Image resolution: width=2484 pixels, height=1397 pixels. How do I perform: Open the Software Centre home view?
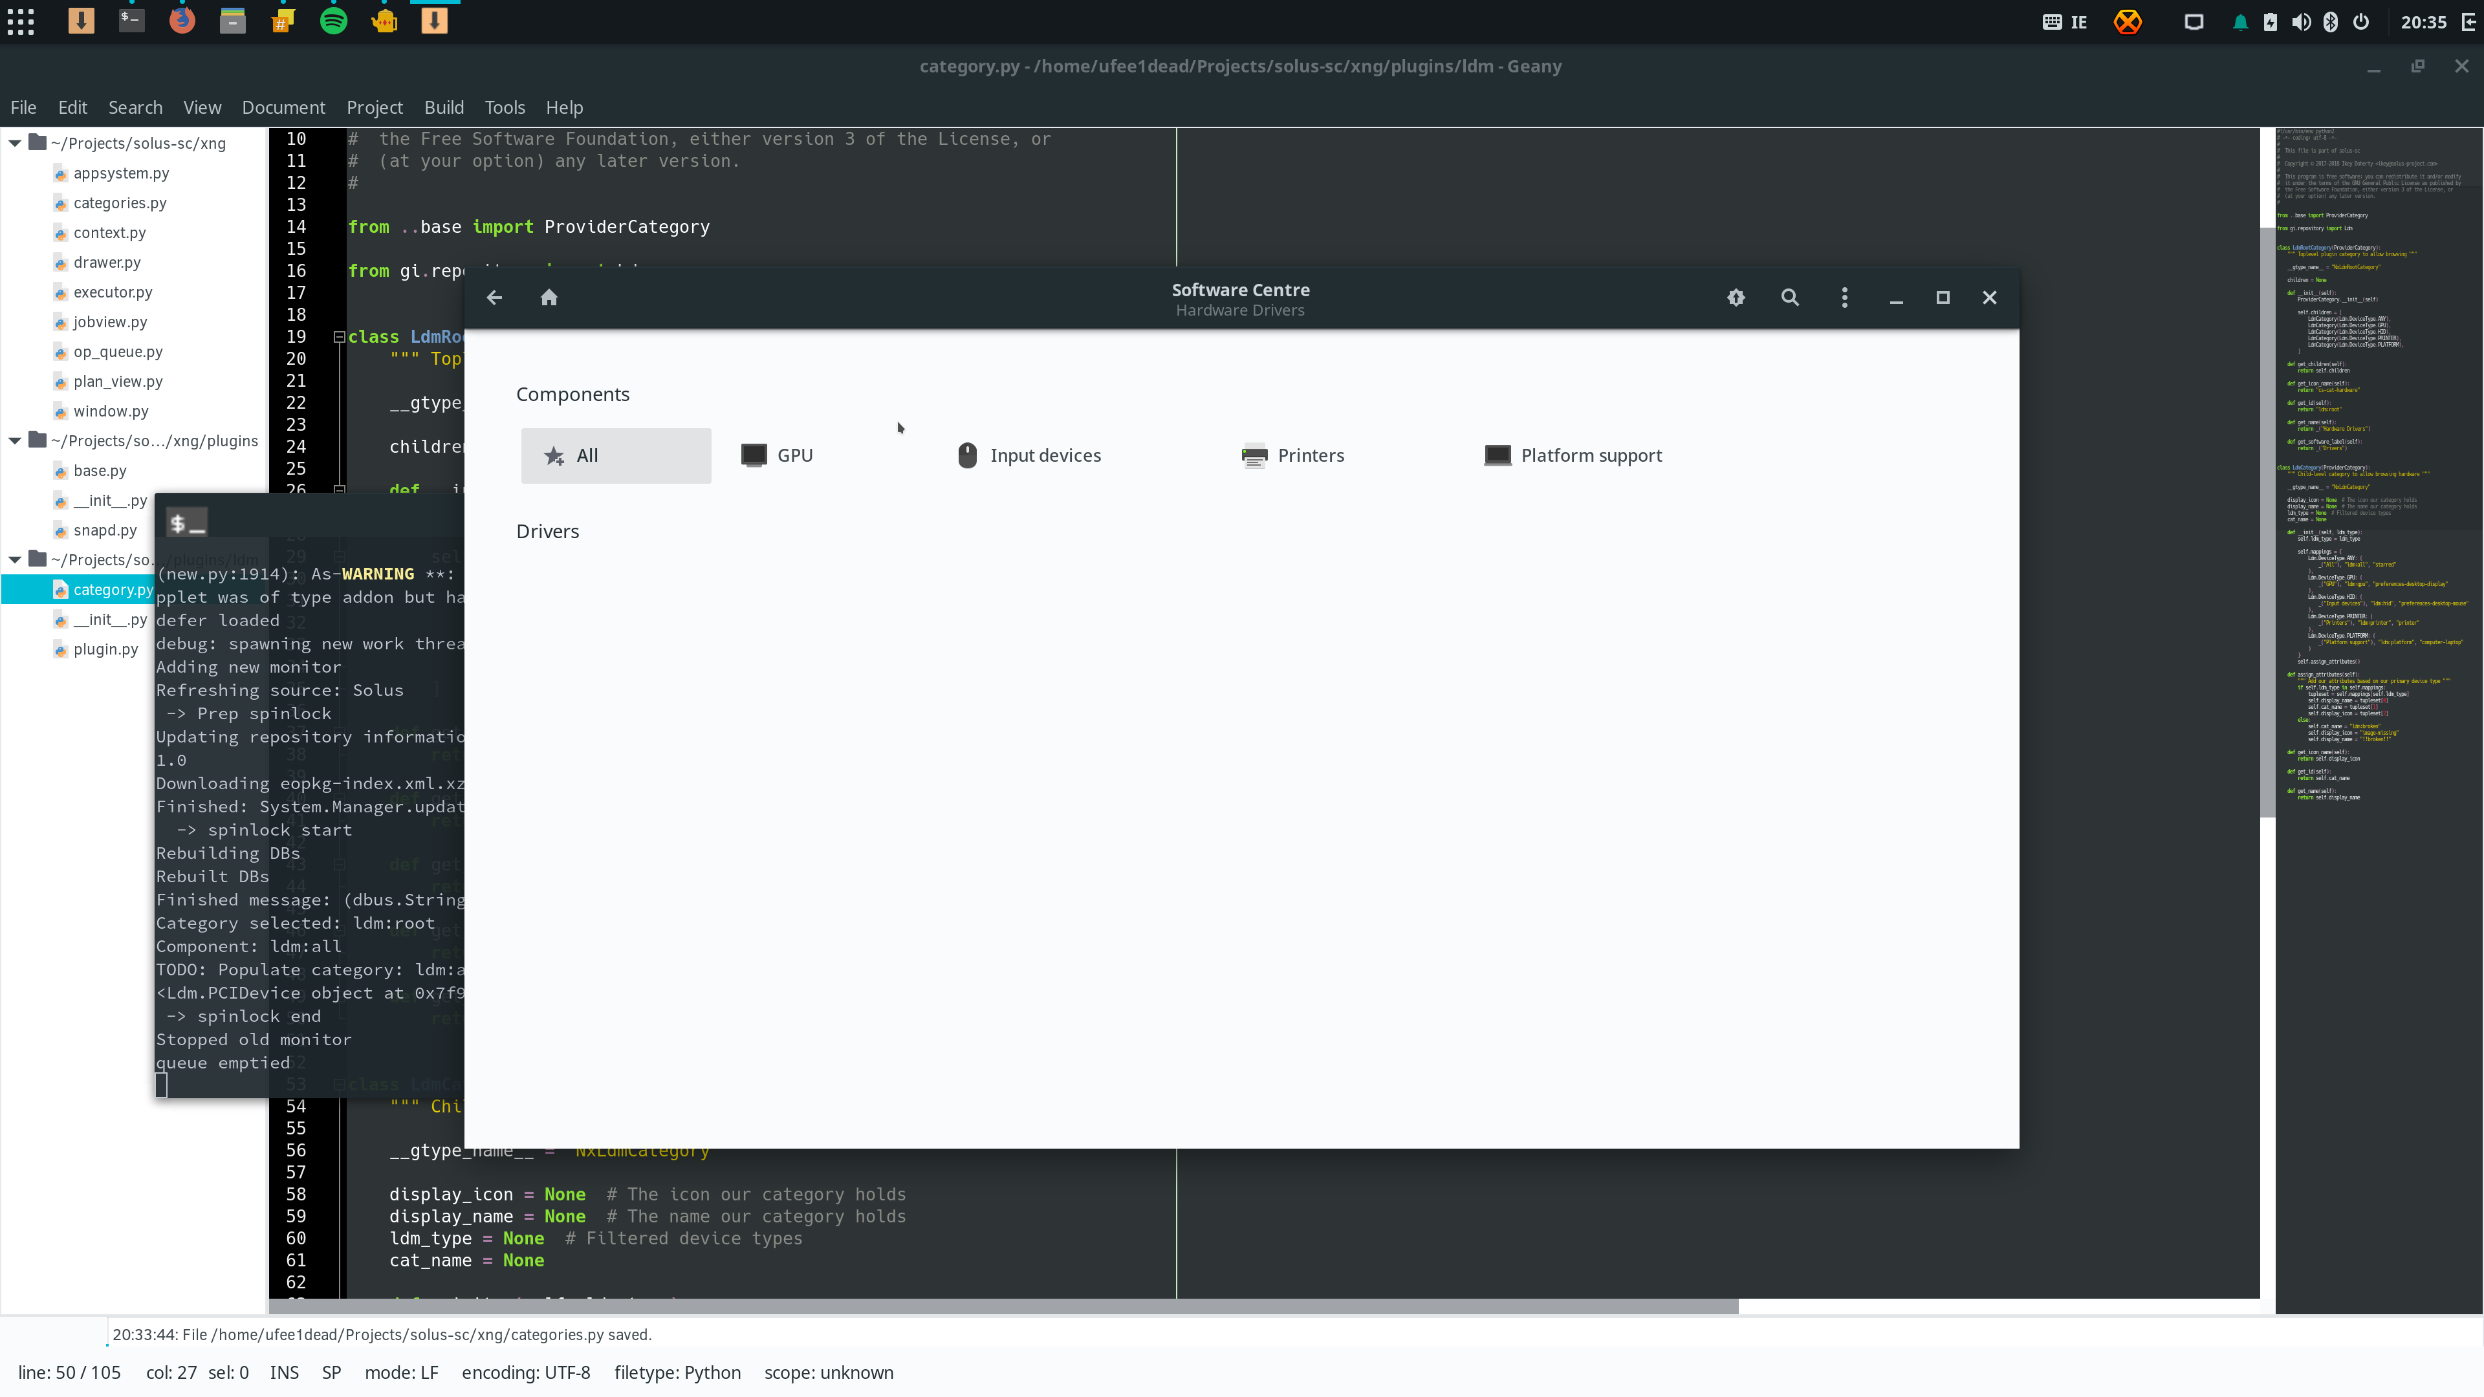click(550, 298)
